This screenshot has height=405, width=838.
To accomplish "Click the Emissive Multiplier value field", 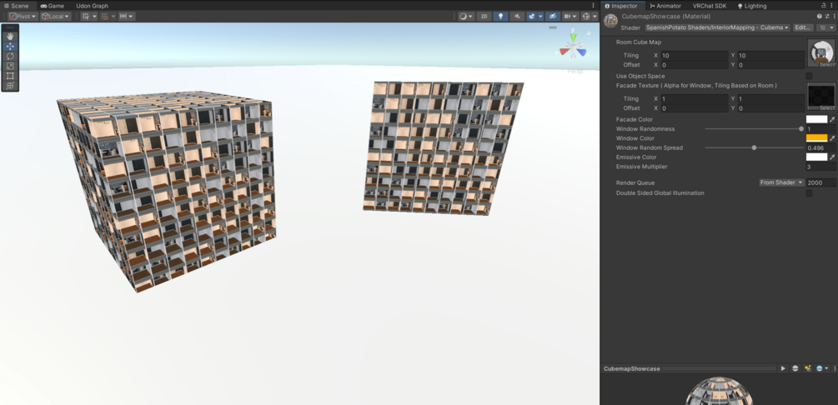I will point(820,167).
